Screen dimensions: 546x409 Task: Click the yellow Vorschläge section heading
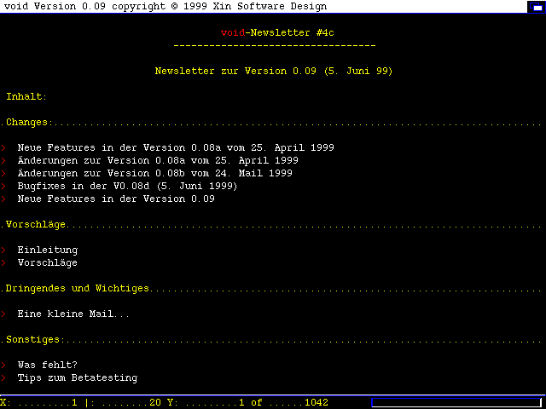click(x=35, y=224)
